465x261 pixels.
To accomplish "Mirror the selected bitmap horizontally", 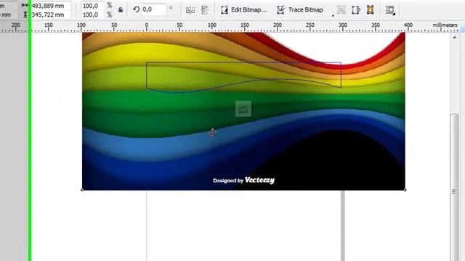I will point(190,10).
